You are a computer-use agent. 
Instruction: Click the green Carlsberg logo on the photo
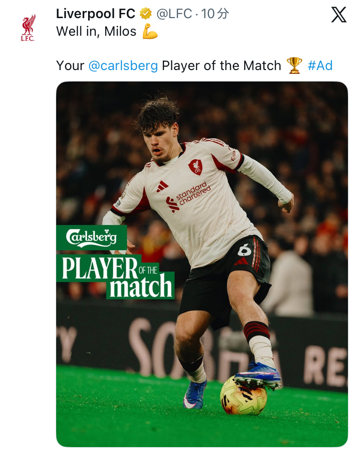click(91, 237)
